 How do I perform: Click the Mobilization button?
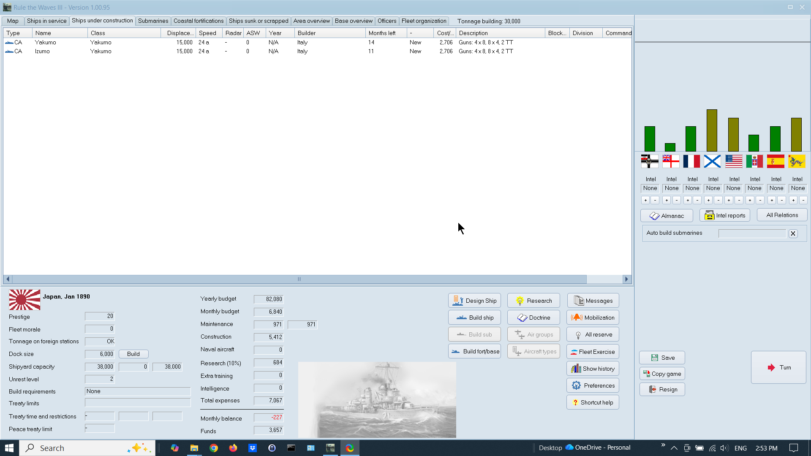[593, 318]
